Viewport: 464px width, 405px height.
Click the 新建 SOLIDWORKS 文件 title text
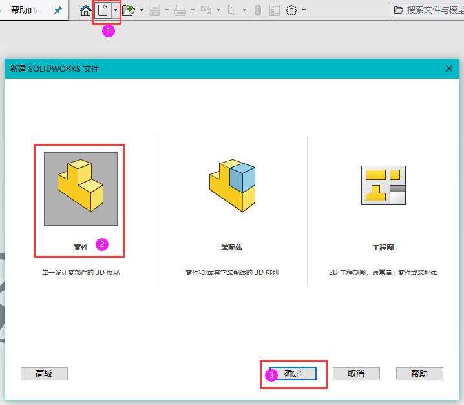[x=54, y=69]
